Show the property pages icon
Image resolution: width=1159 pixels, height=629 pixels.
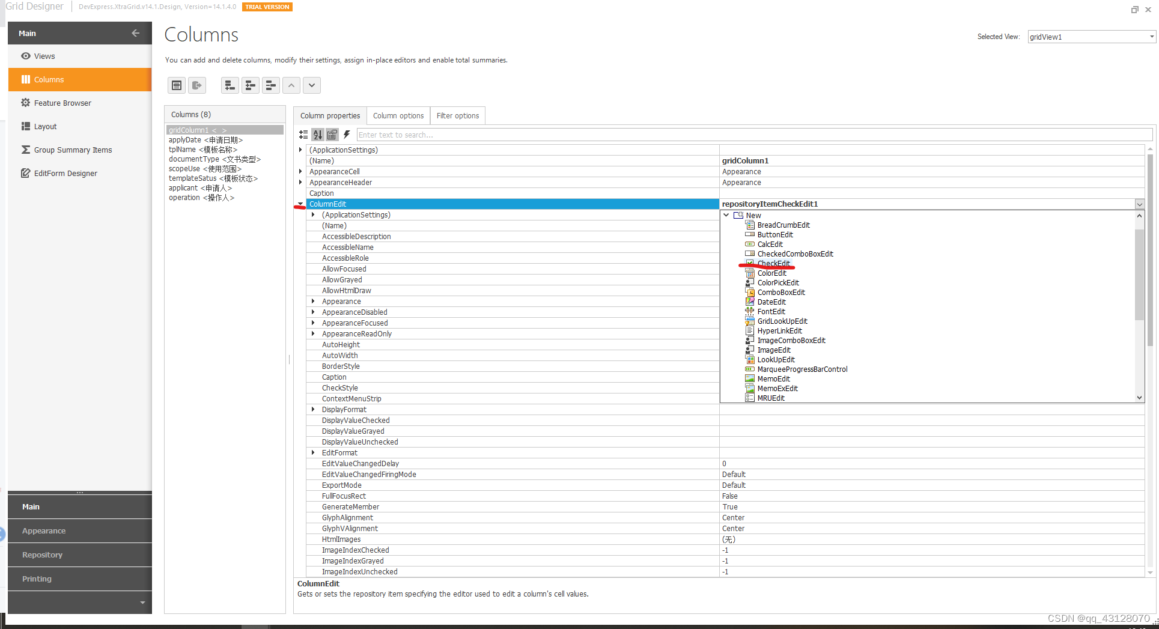pos(332,135)
